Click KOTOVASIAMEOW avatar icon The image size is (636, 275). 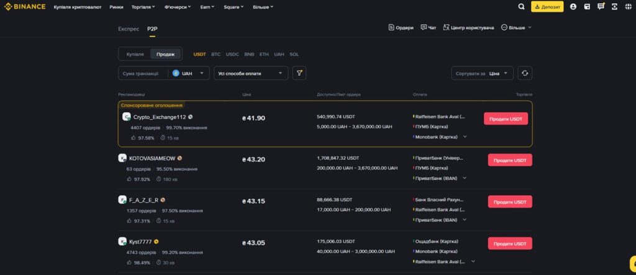coord(122,158)
